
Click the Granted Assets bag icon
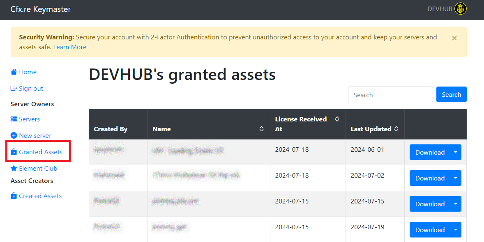click(14, 152)
